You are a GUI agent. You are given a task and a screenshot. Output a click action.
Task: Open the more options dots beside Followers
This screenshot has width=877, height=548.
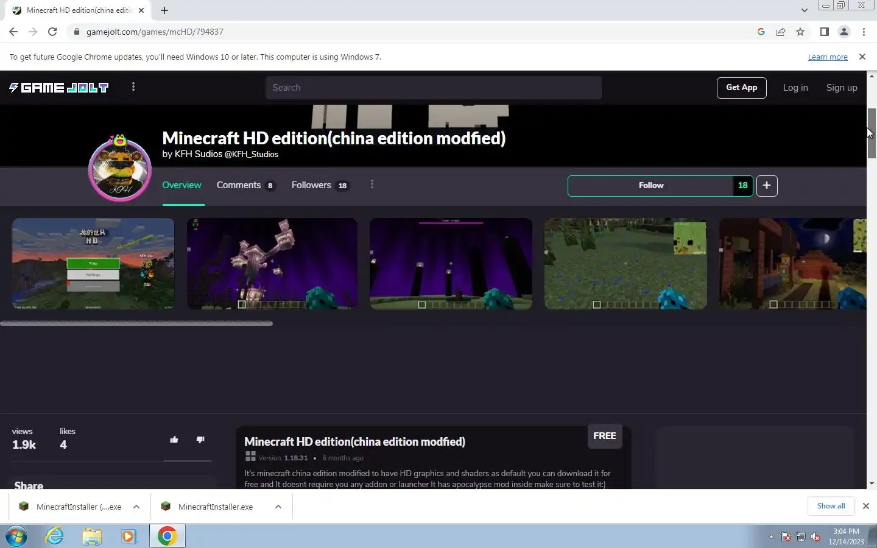point(372,184)
